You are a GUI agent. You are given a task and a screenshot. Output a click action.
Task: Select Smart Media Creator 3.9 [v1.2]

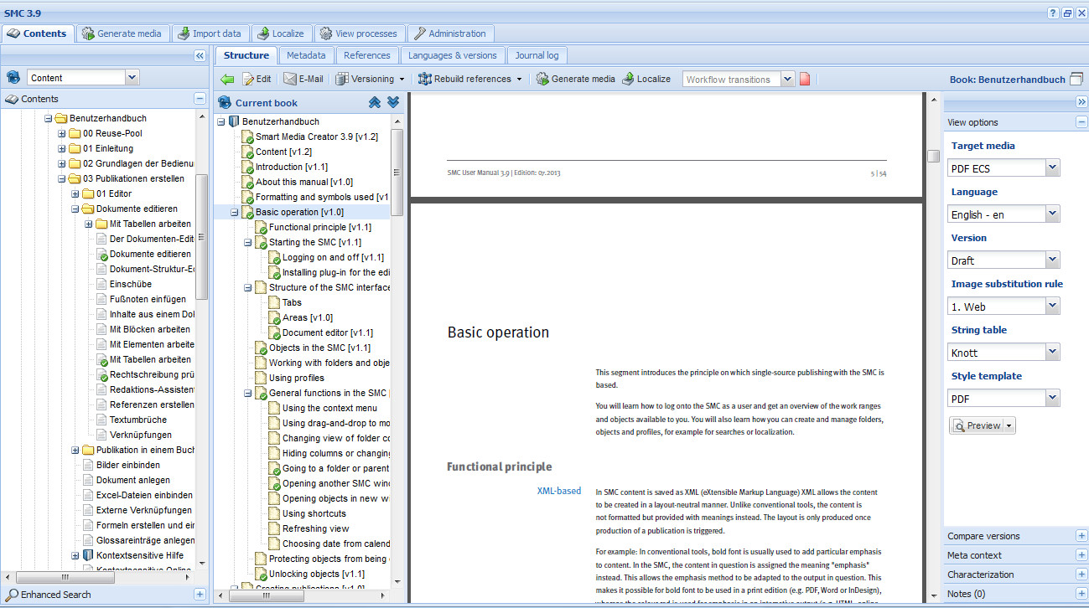pyautogui.click(x=317, y=137)
